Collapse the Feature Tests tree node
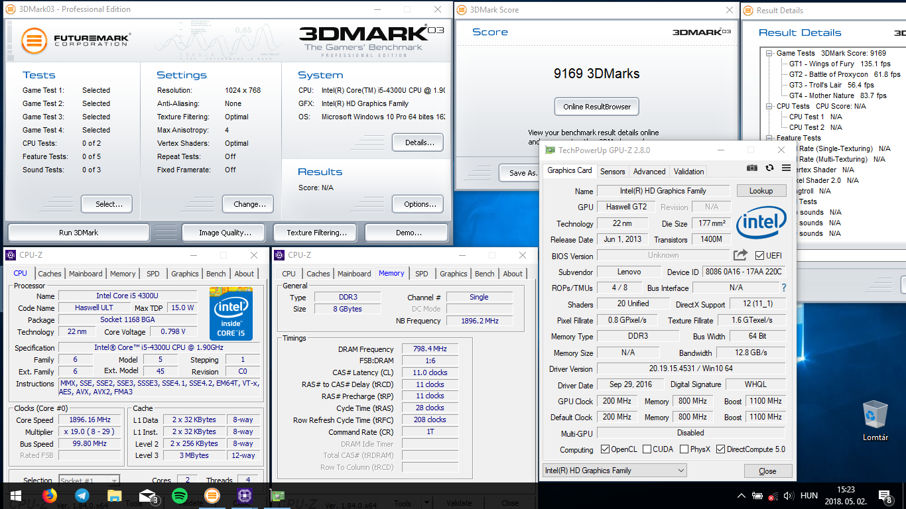This screenshot has width=906, height=509. click(769, 138)
